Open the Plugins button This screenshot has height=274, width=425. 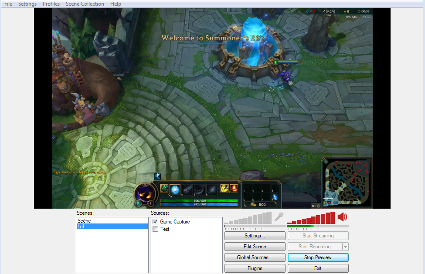pyautogui.click(x=255, y=268)
